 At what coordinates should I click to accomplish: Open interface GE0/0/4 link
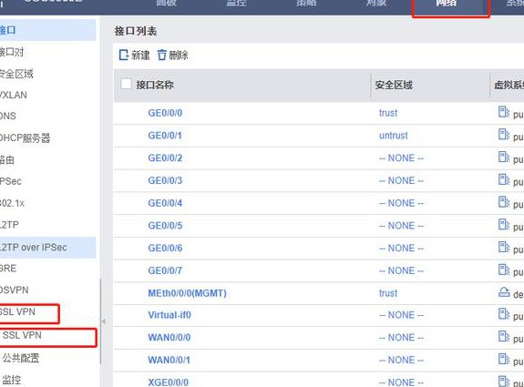click(165, 203)
